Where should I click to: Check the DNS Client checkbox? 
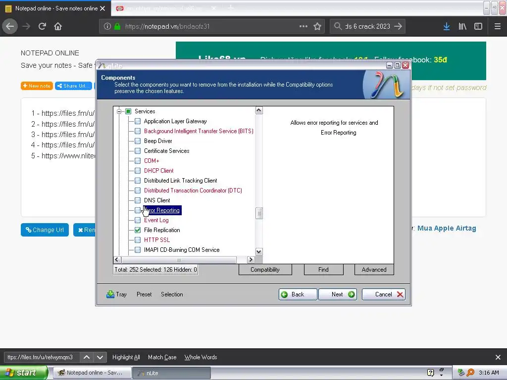138,200
